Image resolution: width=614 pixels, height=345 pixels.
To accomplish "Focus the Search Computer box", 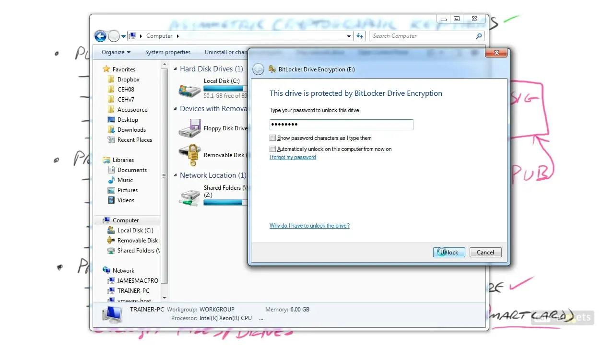I will (x=426, y=36).
